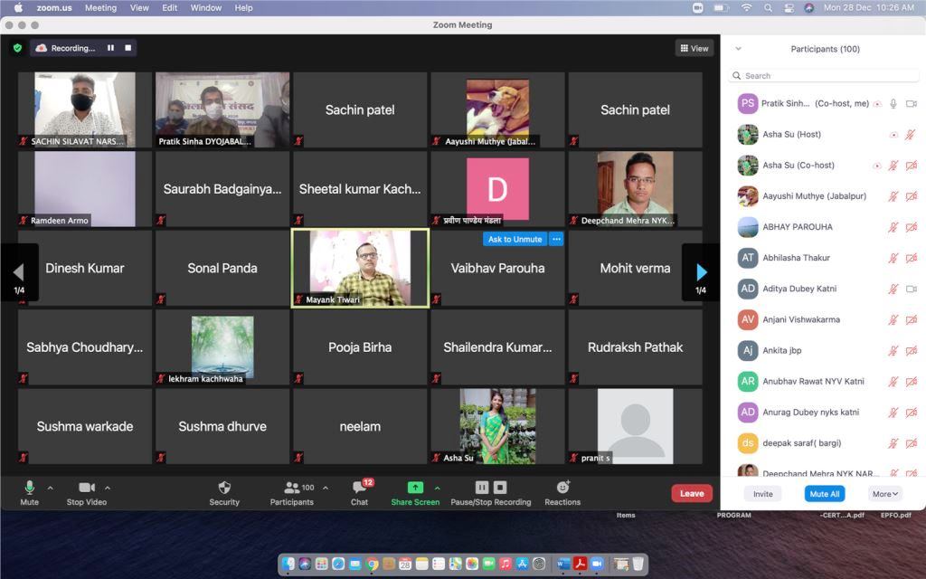Click the Mute All button
This screenshot has height=579, width=926.
click(x=825, y=494)
